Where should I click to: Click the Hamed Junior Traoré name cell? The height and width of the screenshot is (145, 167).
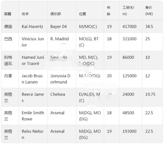33,60
